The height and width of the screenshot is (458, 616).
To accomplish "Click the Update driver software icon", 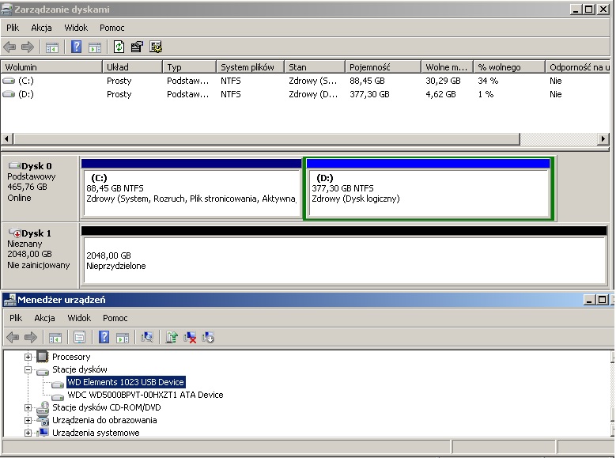I will tap(172, 337).
